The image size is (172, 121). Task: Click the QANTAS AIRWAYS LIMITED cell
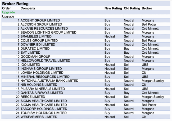42,93
